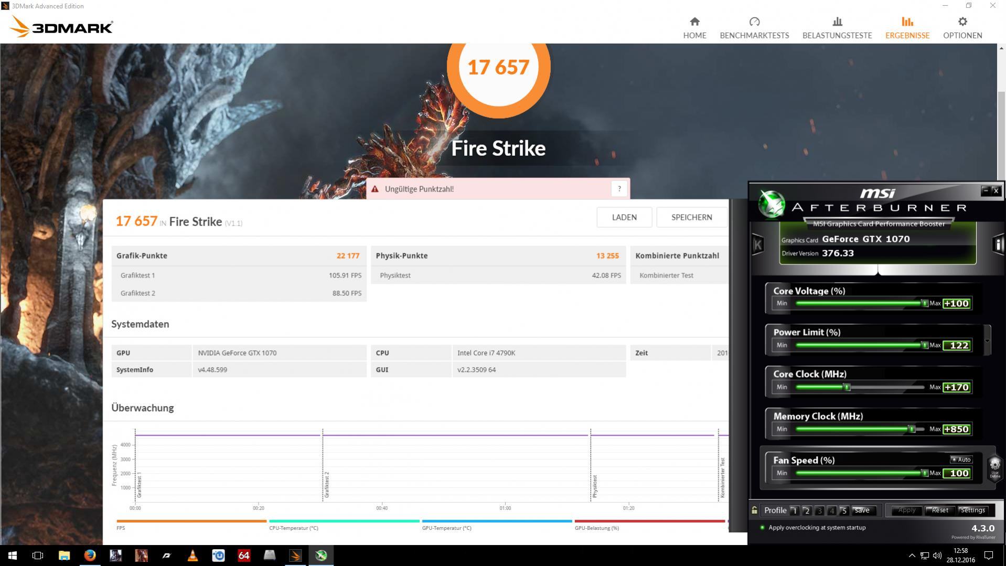Switch to 3DMark on the taskbar
The height and width of the screenshot is (566, 1006).
point(295,556)
